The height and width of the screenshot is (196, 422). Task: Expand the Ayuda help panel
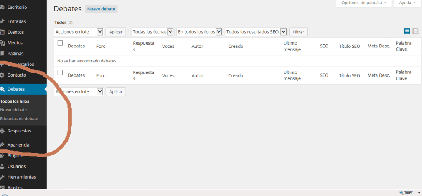click(407, 3)
